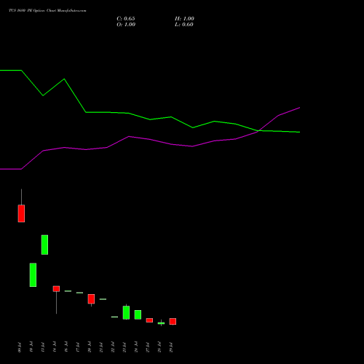The height and width of the screenshot is (364, 364).
Task: Click the "22 Jul" date label
Action: 113,347
